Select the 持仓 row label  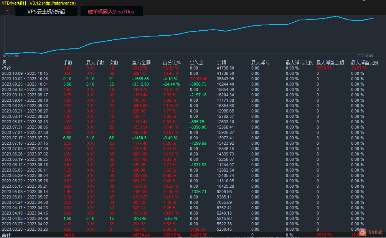pos(7,68)
